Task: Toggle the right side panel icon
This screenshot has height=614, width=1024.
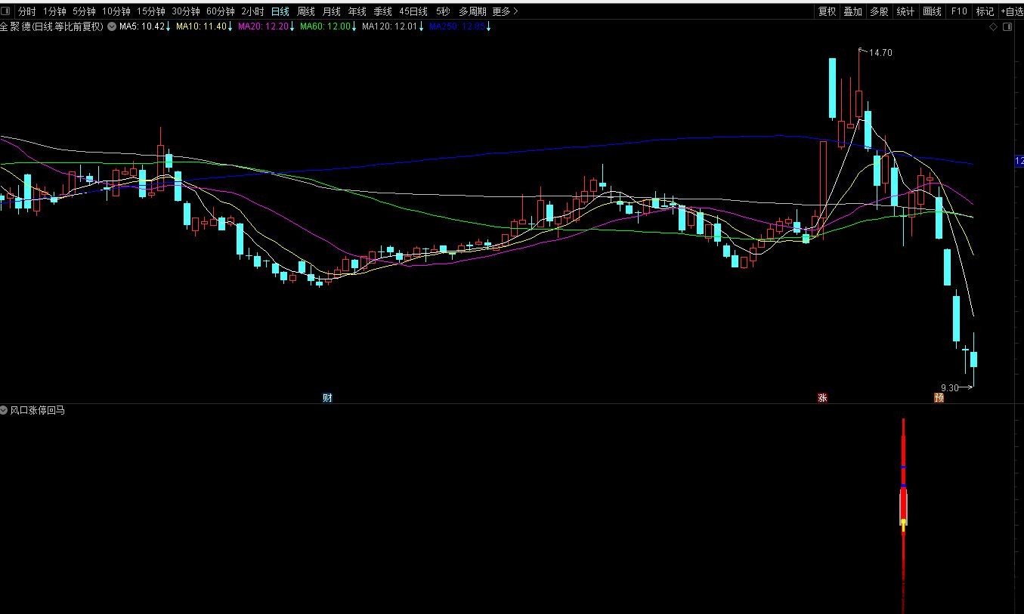Action: [1007, 27]
